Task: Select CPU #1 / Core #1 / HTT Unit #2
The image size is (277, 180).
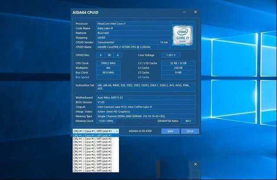Action: coord(96,138)
